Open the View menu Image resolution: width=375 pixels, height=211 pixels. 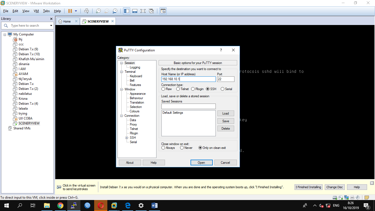[x=26, y=11]
